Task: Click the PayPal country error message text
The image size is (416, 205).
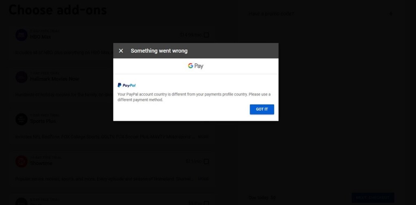Action: (x=194, y=97)
